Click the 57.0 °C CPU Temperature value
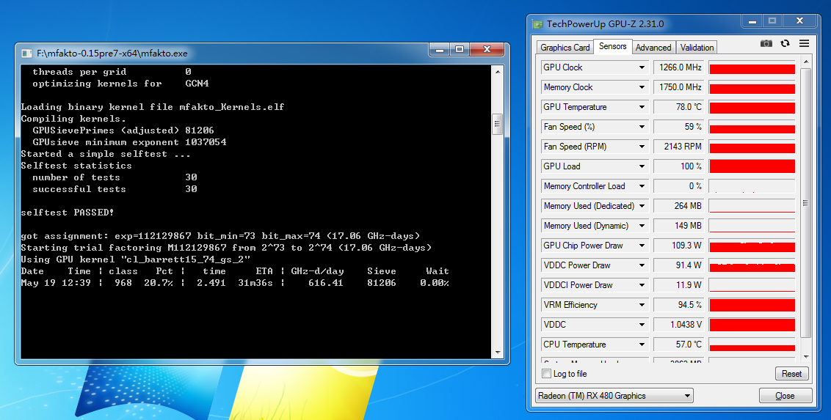The image size is (831, 420). (x=679, y=345)
